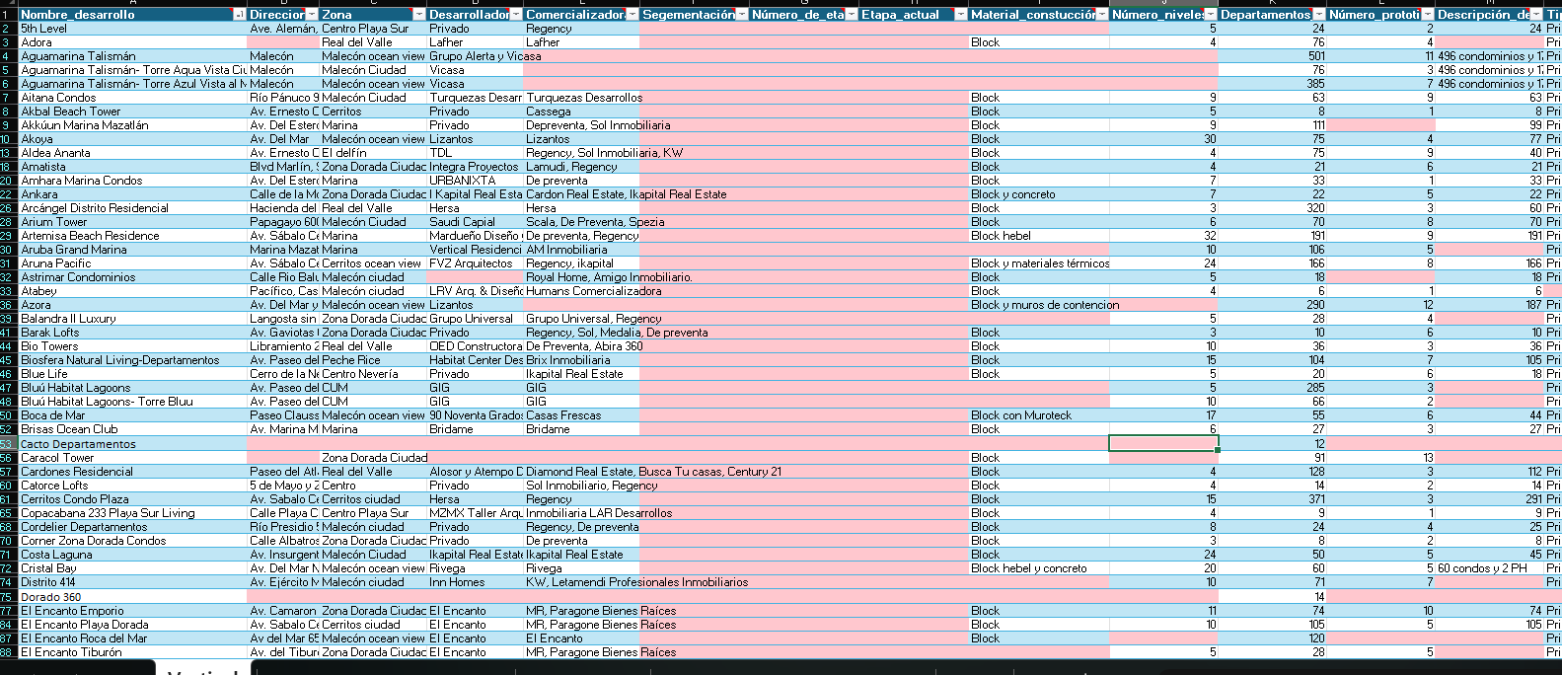Open the Material_constucción filter dropdown
Screen dimensions: 1562x675
1102,15
